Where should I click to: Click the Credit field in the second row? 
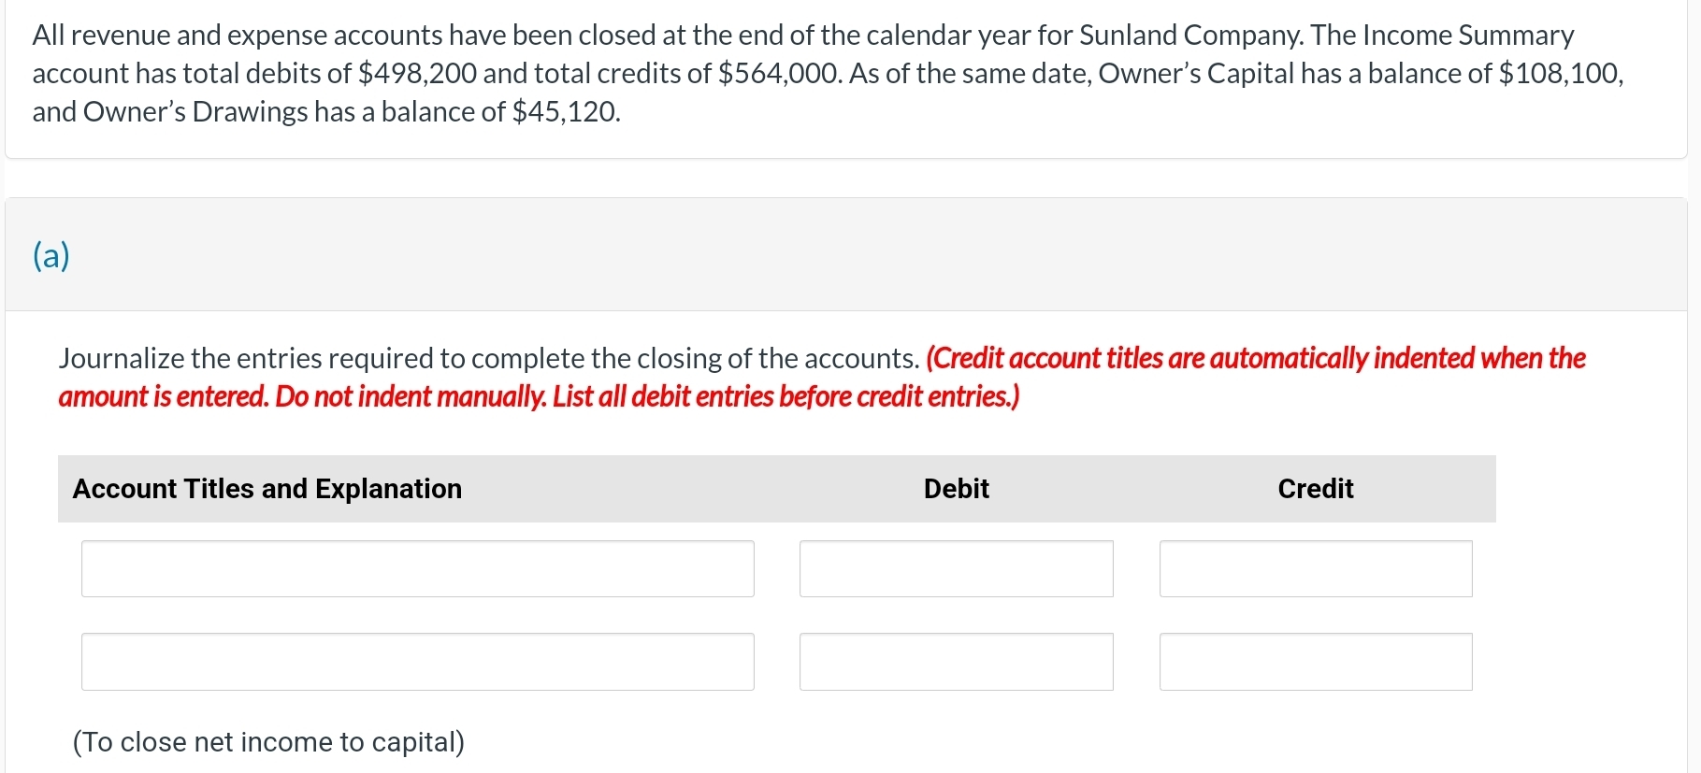[1315, 661]
